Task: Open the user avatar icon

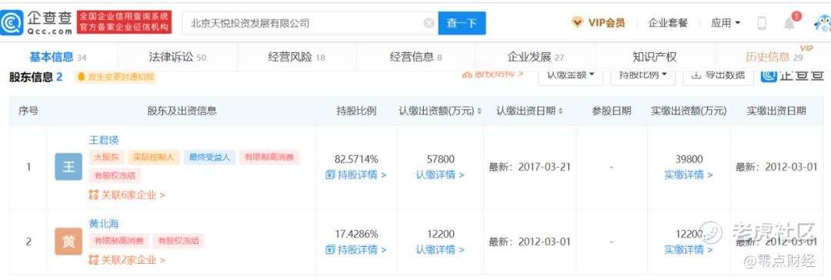Action: tap(823, 23)
